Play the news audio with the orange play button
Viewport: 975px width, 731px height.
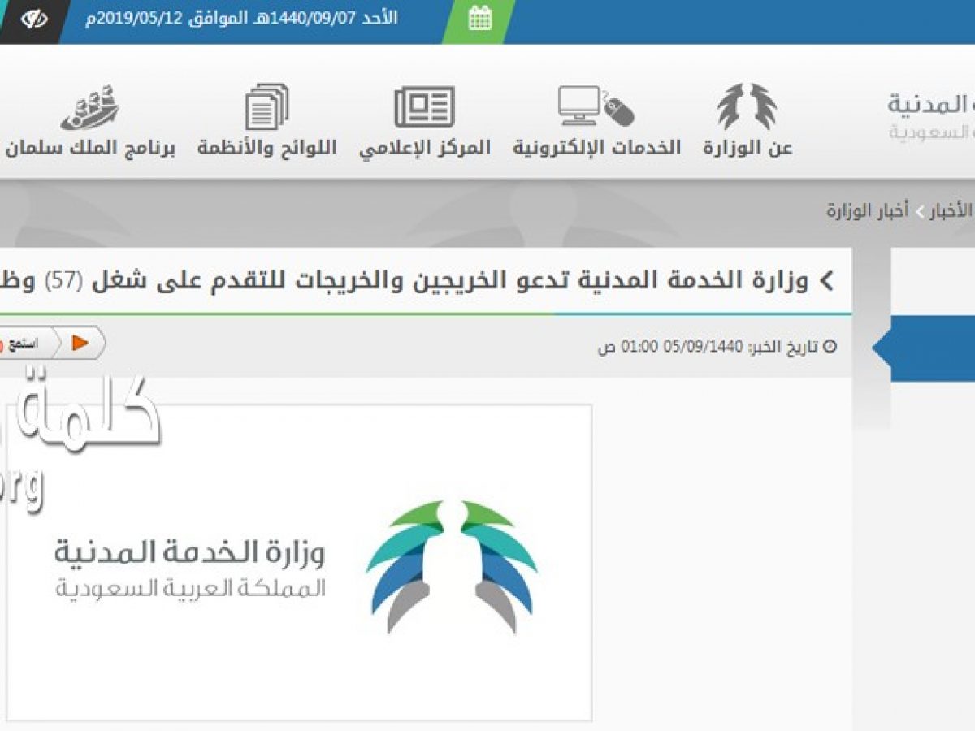click(80, 343)
